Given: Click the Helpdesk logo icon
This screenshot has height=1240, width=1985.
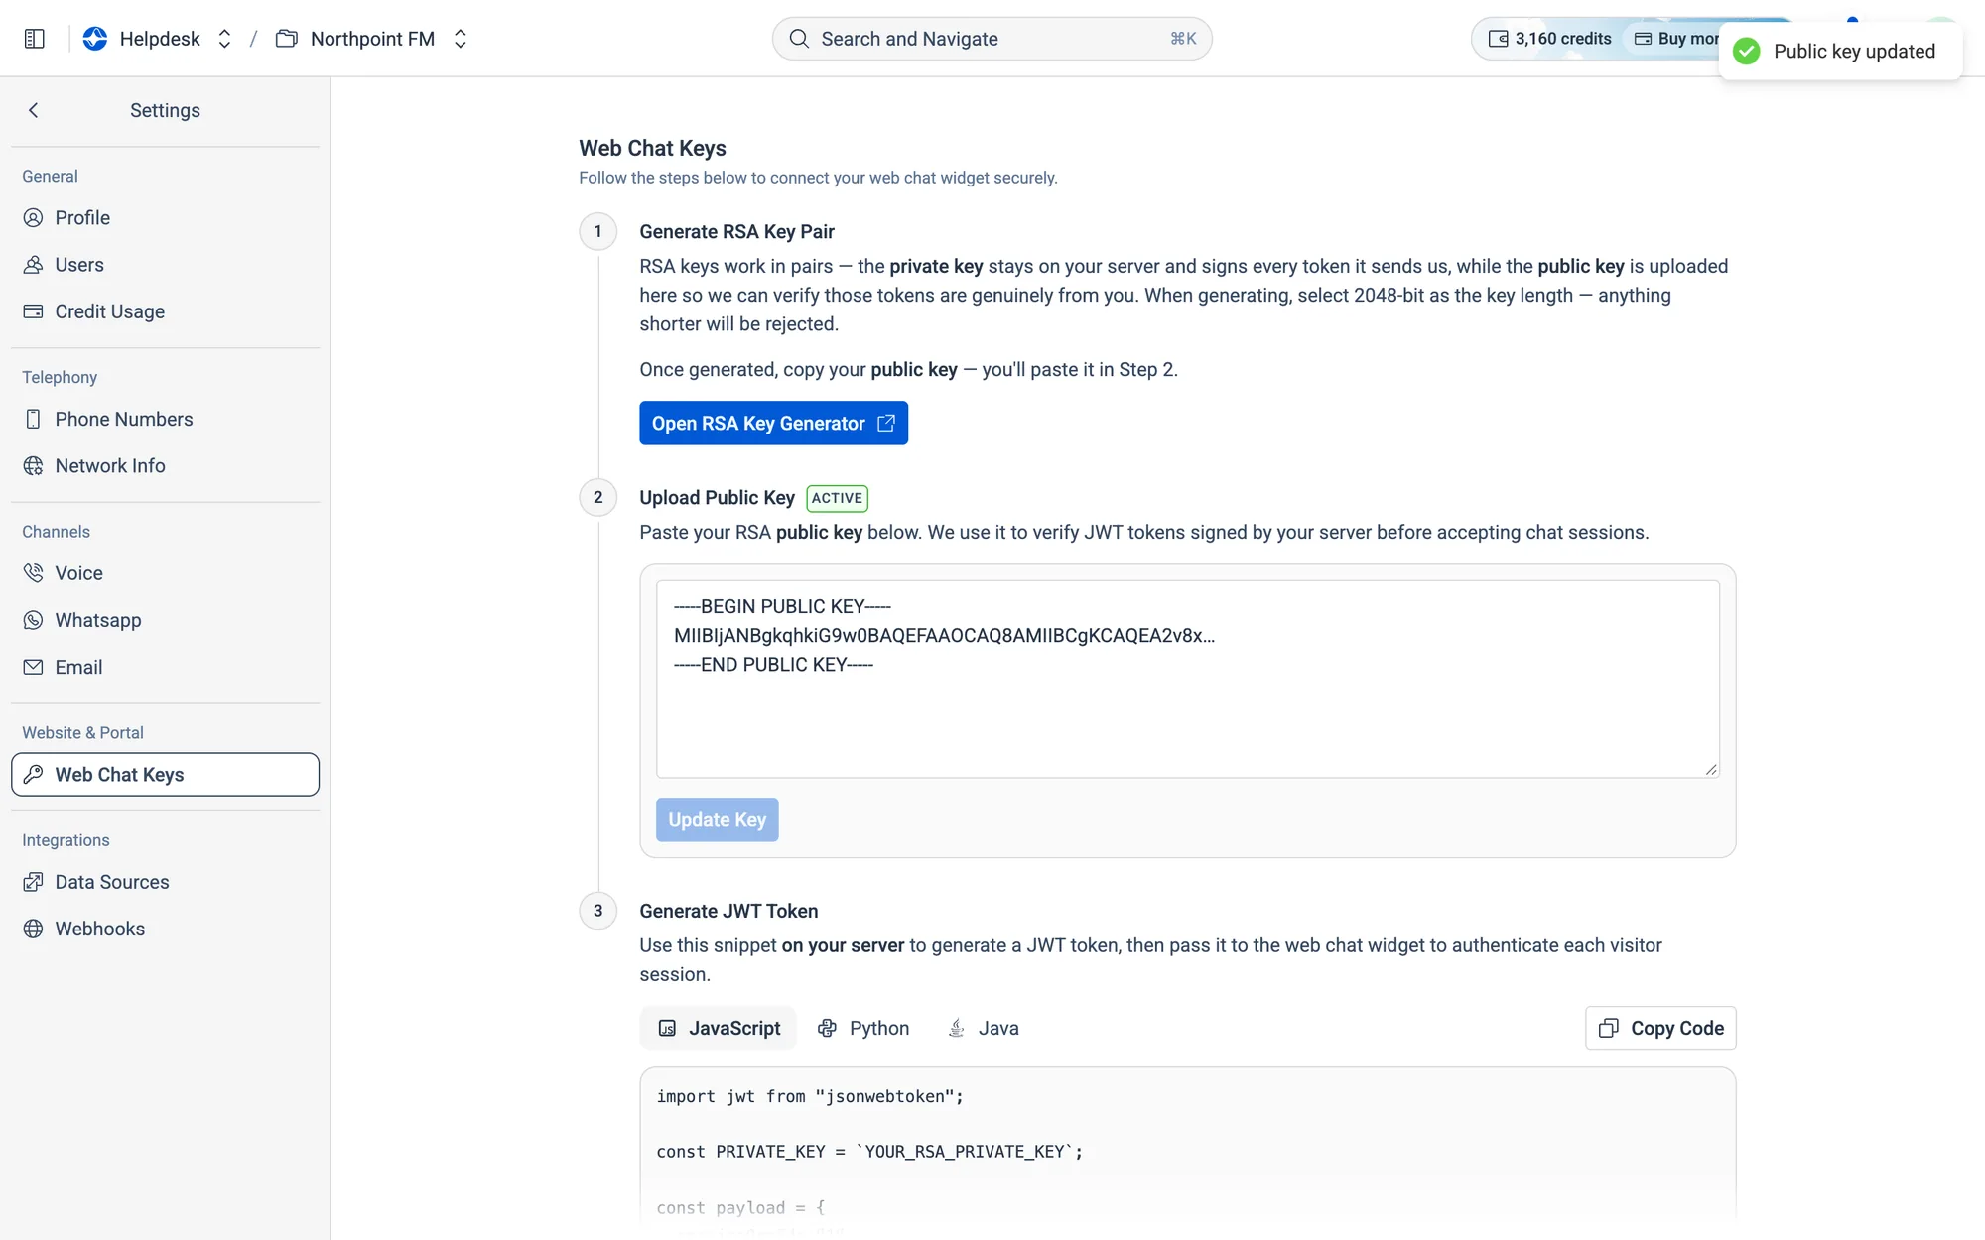Looking at the screenshot, I should coord(95,39).
